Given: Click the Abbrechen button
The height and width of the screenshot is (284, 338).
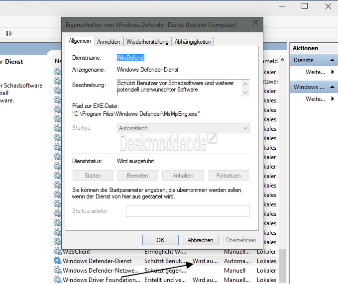Looking at the screenshot, I should [x=201, y=240].
